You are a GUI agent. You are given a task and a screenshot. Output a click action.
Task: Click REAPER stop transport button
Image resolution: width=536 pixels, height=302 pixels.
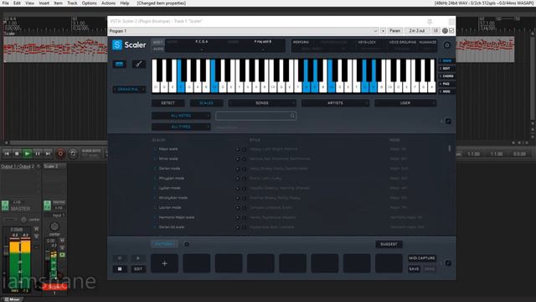[x=17, y=154]
